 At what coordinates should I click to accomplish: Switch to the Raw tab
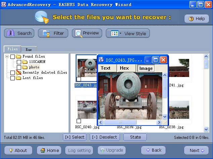[29, 49]
